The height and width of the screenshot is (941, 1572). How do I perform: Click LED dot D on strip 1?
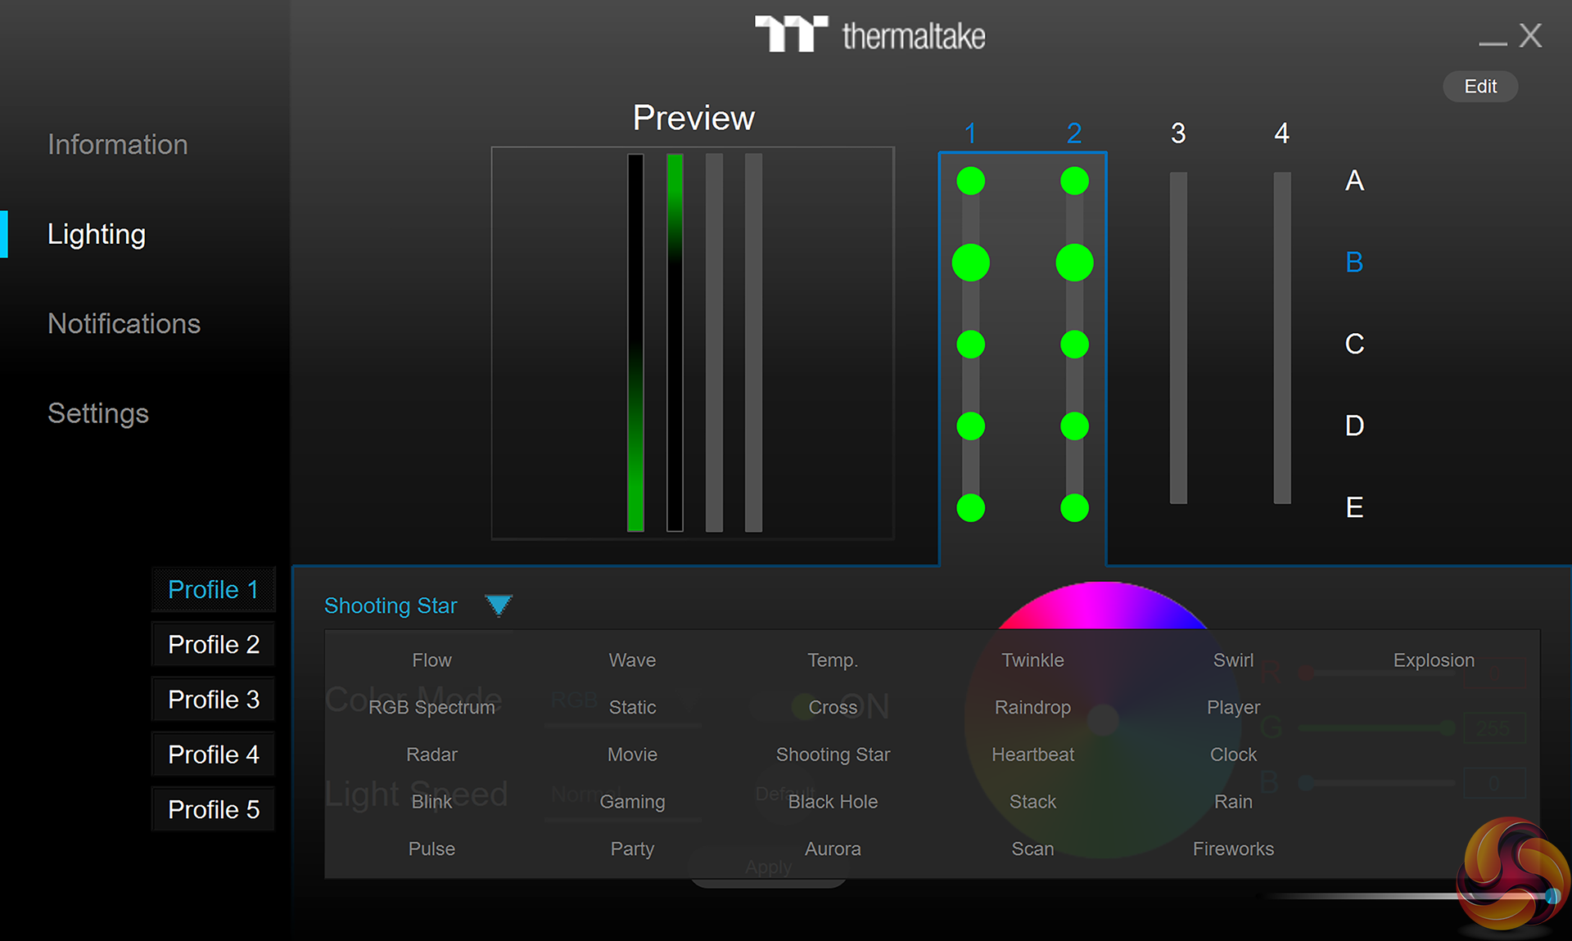pos(970,425)
